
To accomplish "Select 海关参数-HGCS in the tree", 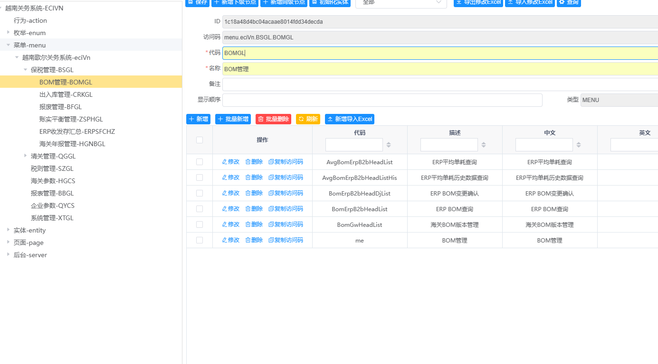I will pyautogui.click(x=53, y=181).
